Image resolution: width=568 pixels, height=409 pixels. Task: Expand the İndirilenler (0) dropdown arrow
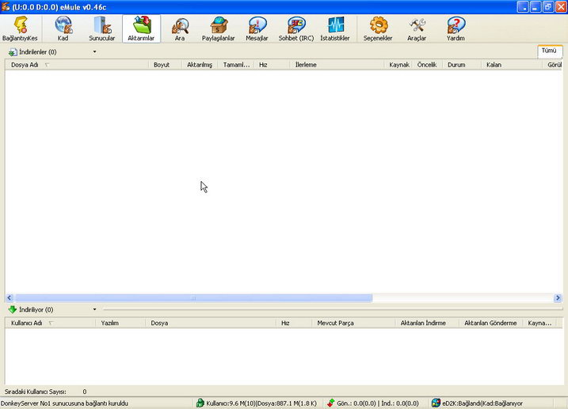pyautogui.click(x=94, y=51)
